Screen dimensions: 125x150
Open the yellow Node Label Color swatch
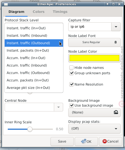94,58
